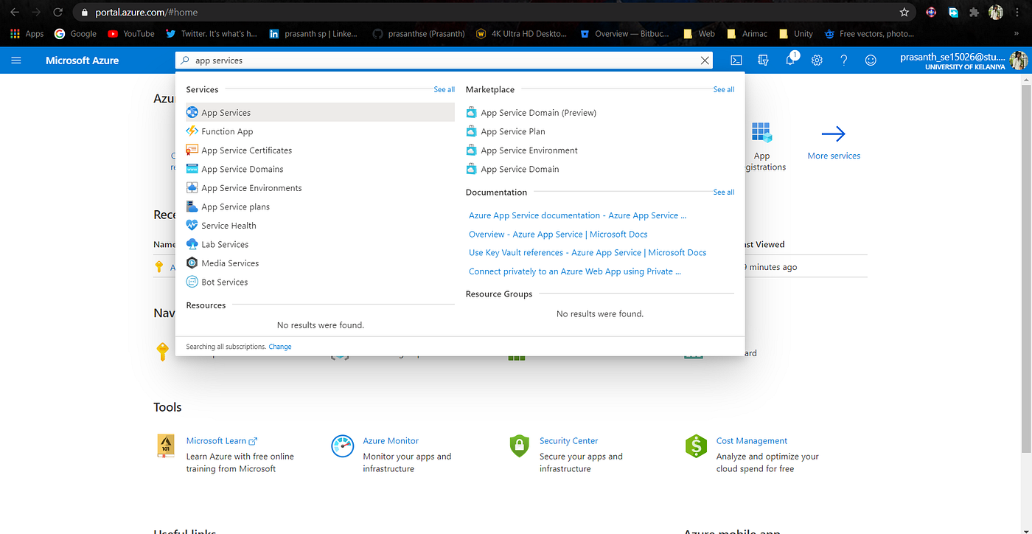
Task: Open the feedback smiley icon
Action: click(x=871, y=60)
